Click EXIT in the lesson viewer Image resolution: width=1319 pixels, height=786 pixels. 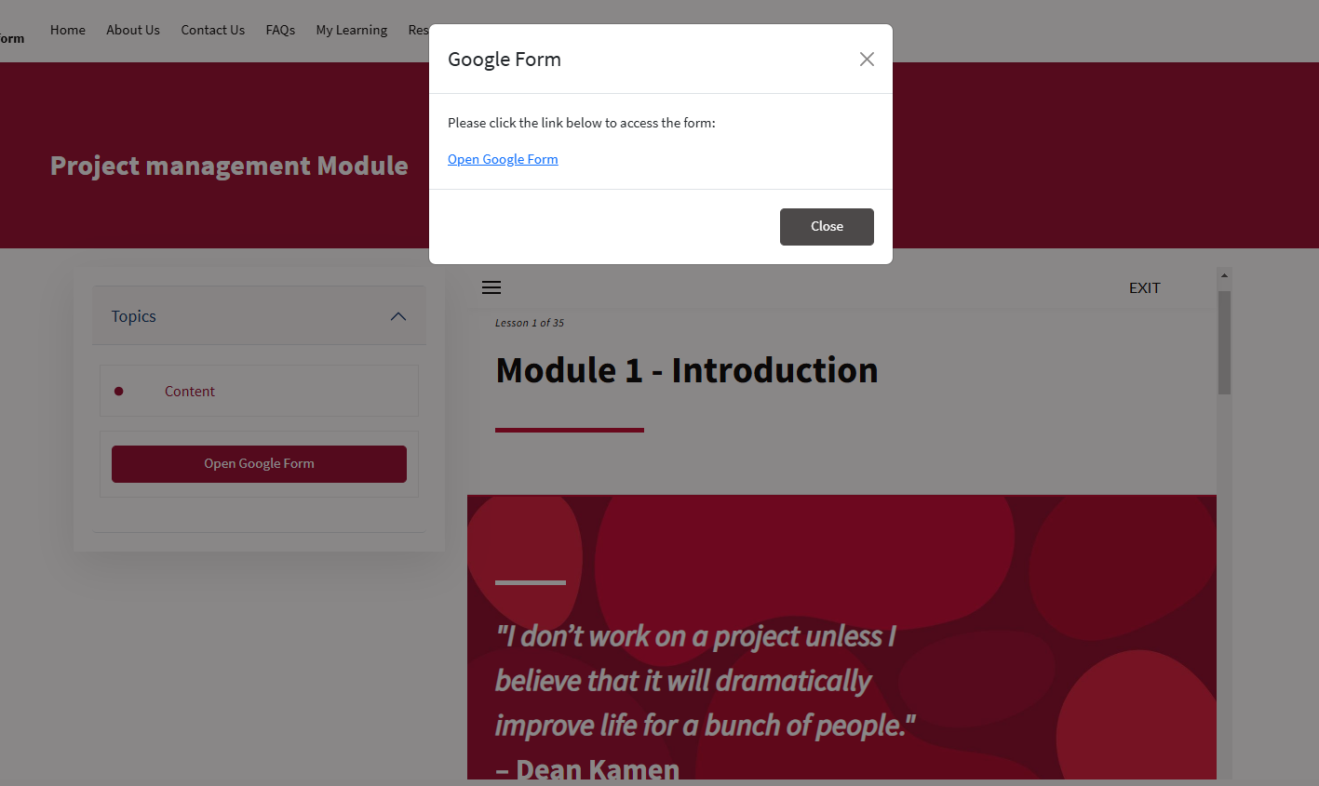click(x=1145, y=288)
